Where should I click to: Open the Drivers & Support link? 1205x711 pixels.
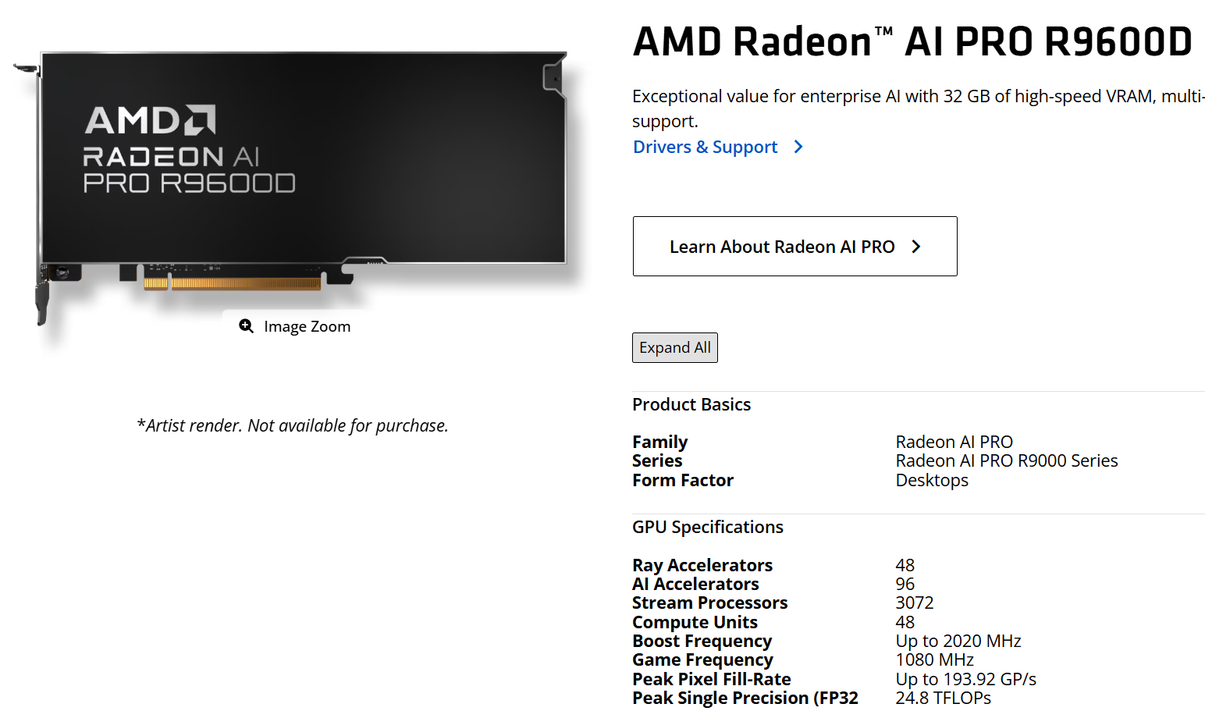pyautogui.click(x=705, y=147)
